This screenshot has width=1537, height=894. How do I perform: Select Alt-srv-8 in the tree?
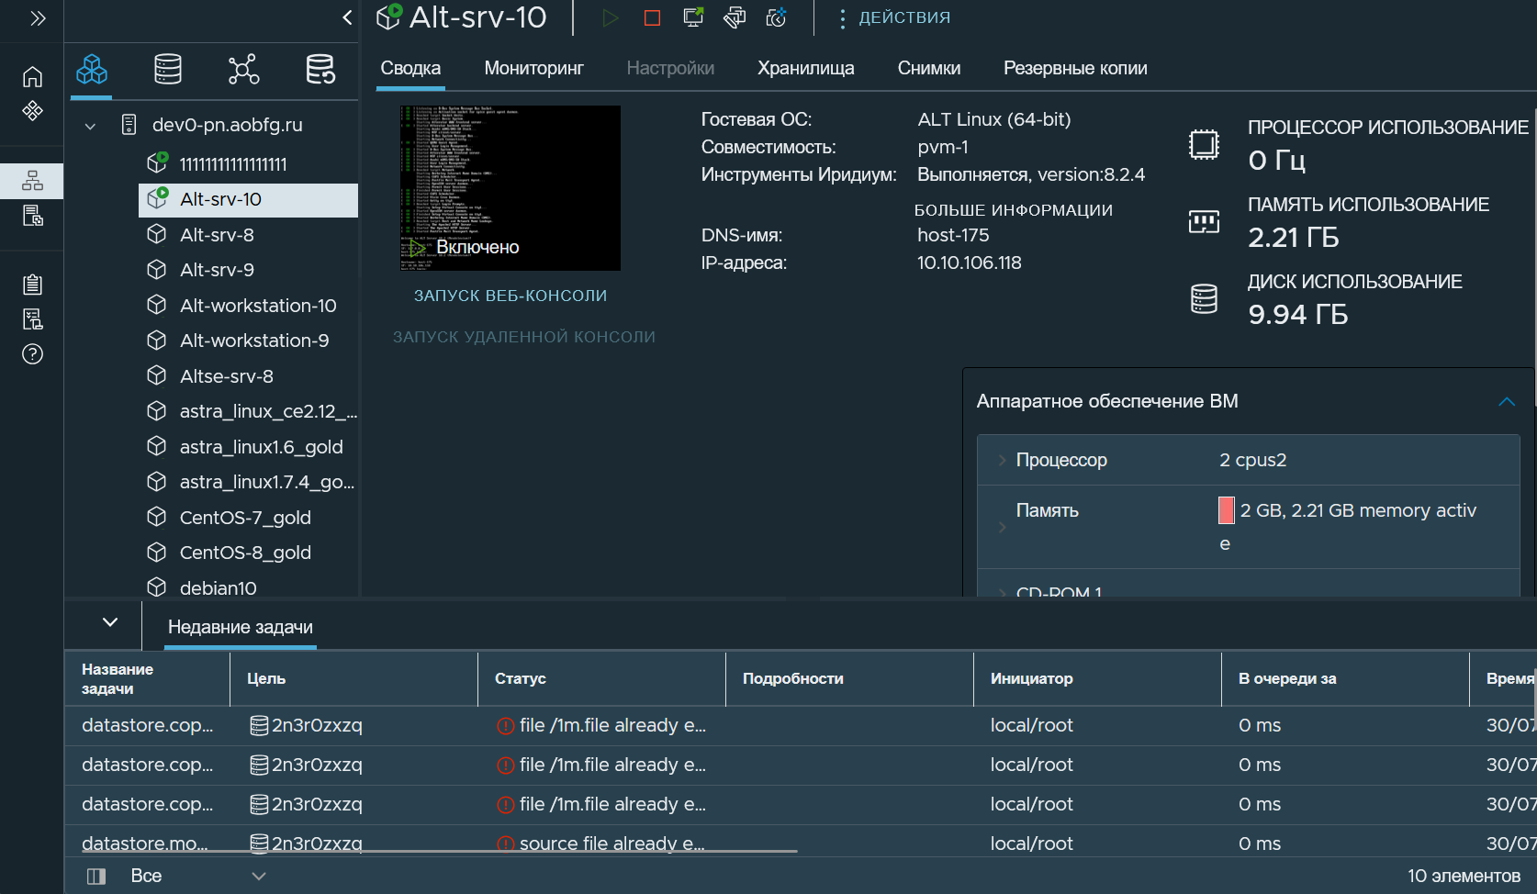point(217,235)
